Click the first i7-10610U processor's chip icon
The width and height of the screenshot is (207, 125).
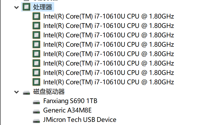tap(36, 16)
